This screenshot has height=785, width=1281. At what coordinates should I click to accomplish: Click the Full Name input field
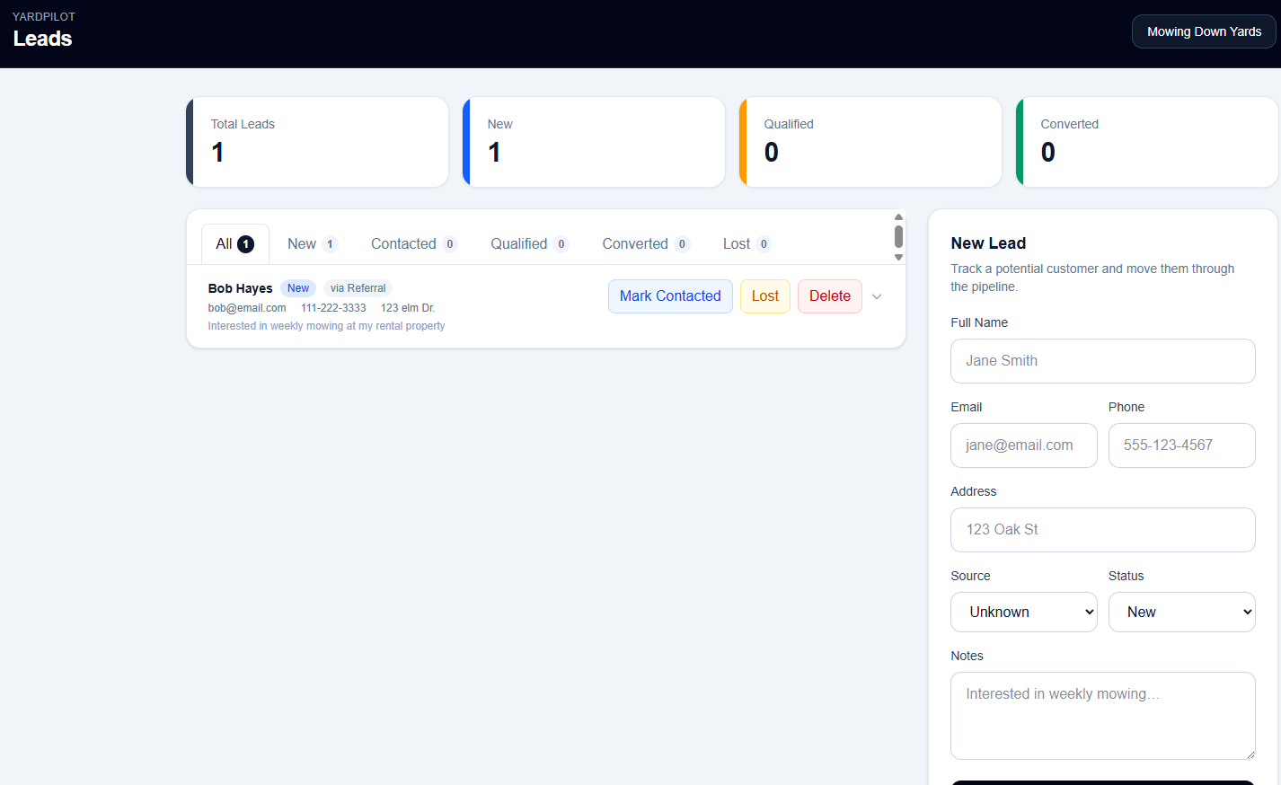click(1102, 361)
